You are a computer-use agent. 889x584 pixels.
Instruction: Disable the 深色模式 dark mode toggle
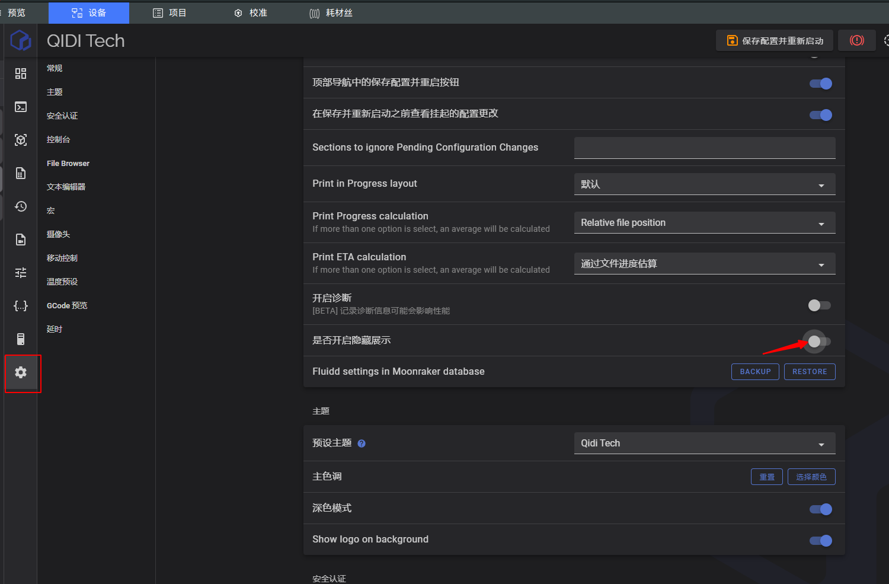(821, 509)
